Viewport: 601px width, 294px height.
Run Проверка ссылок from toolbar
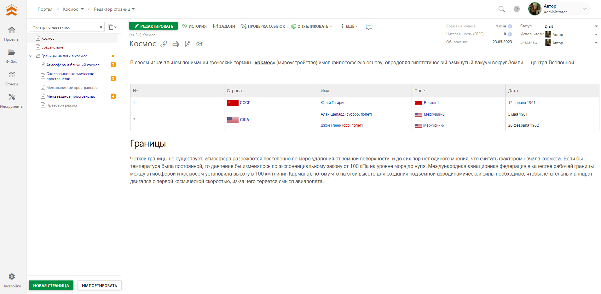coord(263,26)
